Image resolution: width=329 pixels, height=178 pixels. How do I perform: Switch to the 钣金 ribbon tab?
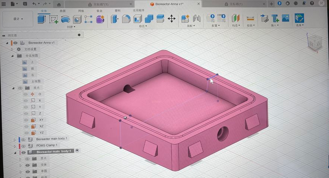point(99,11)
